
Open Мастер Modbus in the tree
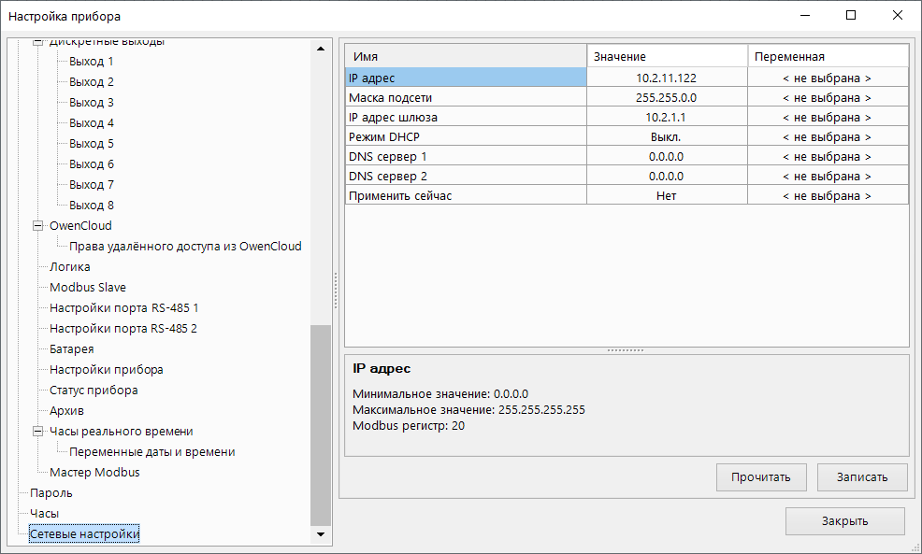pyautogui.click(x=94, y=473)
